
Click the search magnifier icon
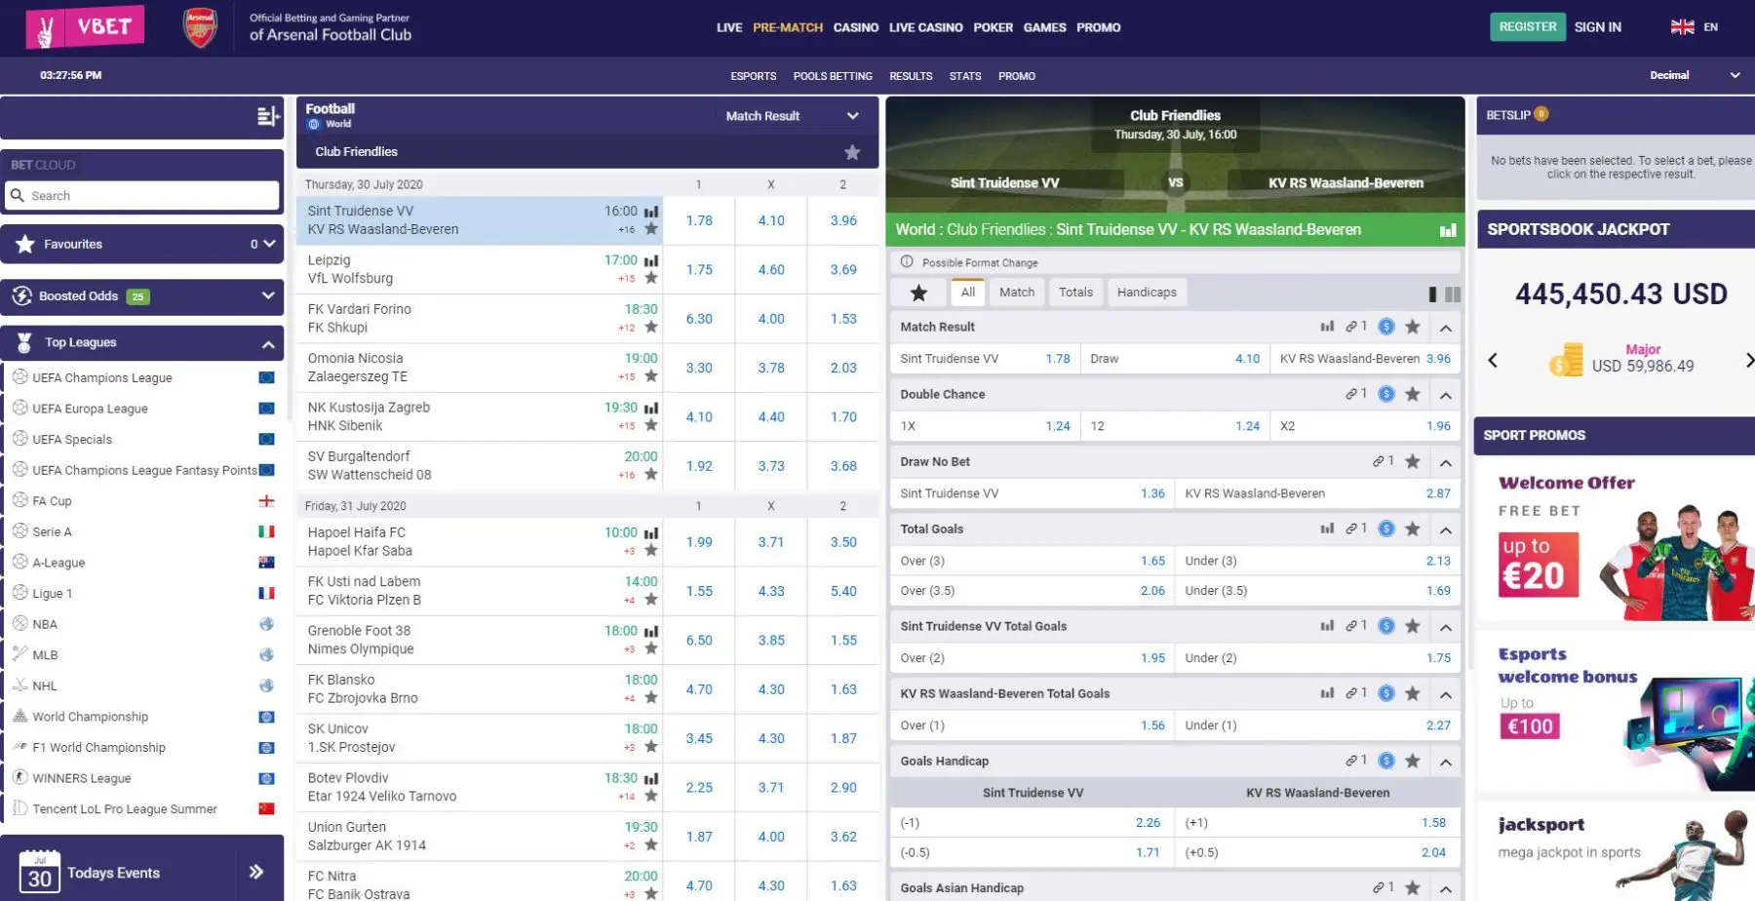(18, 196)
